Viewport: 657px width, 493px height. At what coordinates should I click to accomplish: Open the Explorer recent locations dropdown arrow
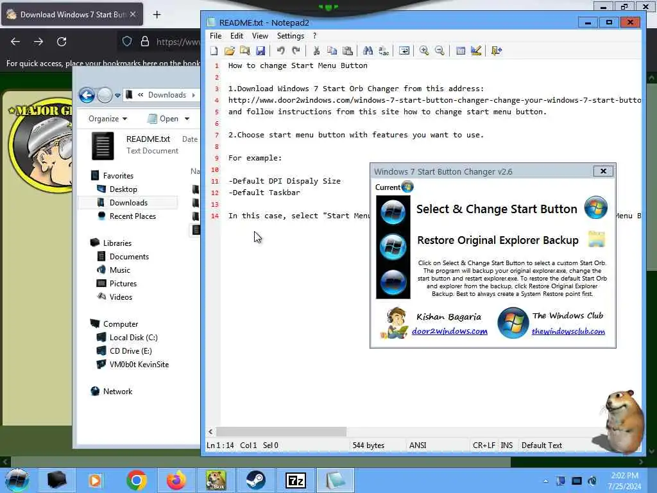(x=118, y=96)
